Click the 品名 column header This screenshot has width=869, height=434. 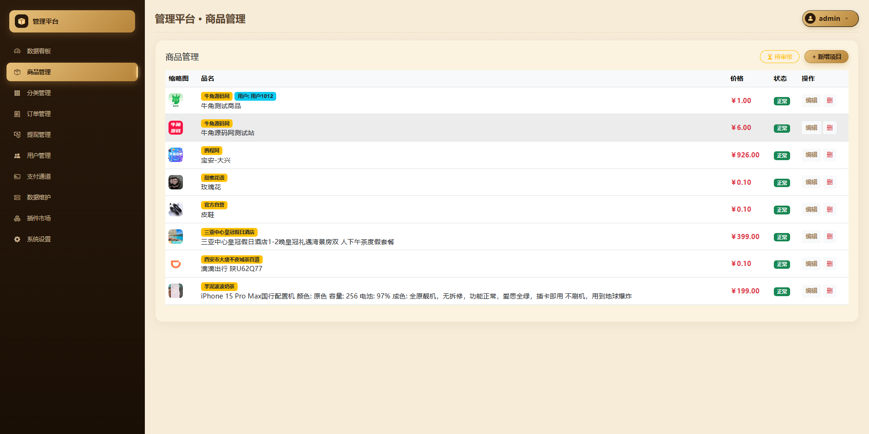[208, 78]
